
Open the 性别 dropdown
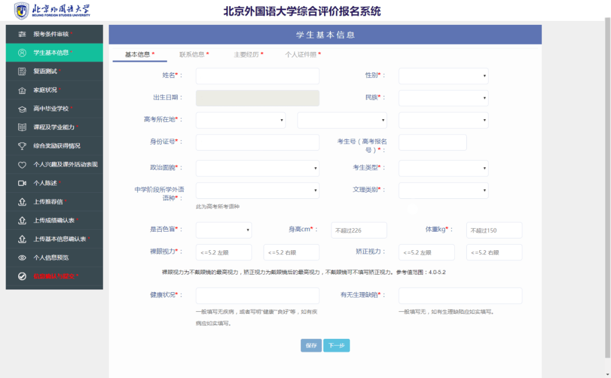tap(443, 76)
